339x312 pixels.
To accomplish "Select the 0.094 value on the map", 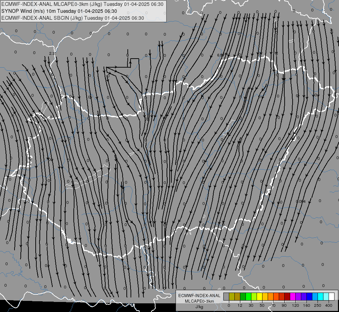I will click(x=301, y=201).
